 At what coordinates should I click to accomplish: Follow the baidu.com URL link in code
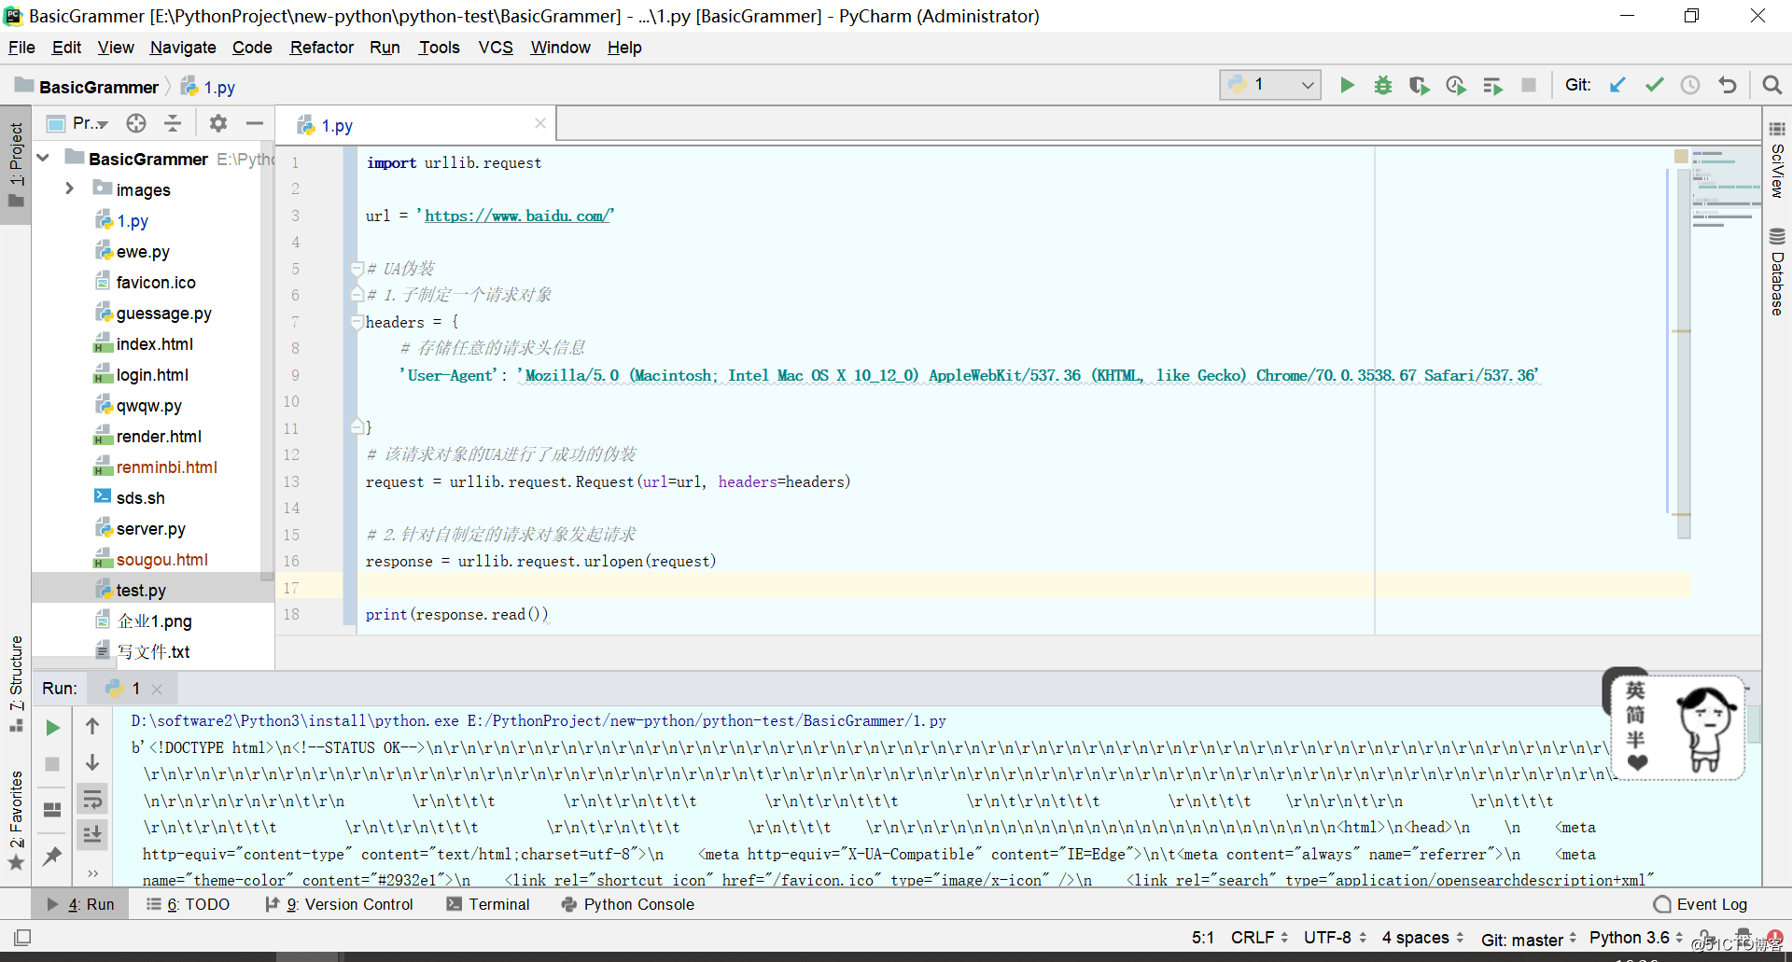(518, 216)
